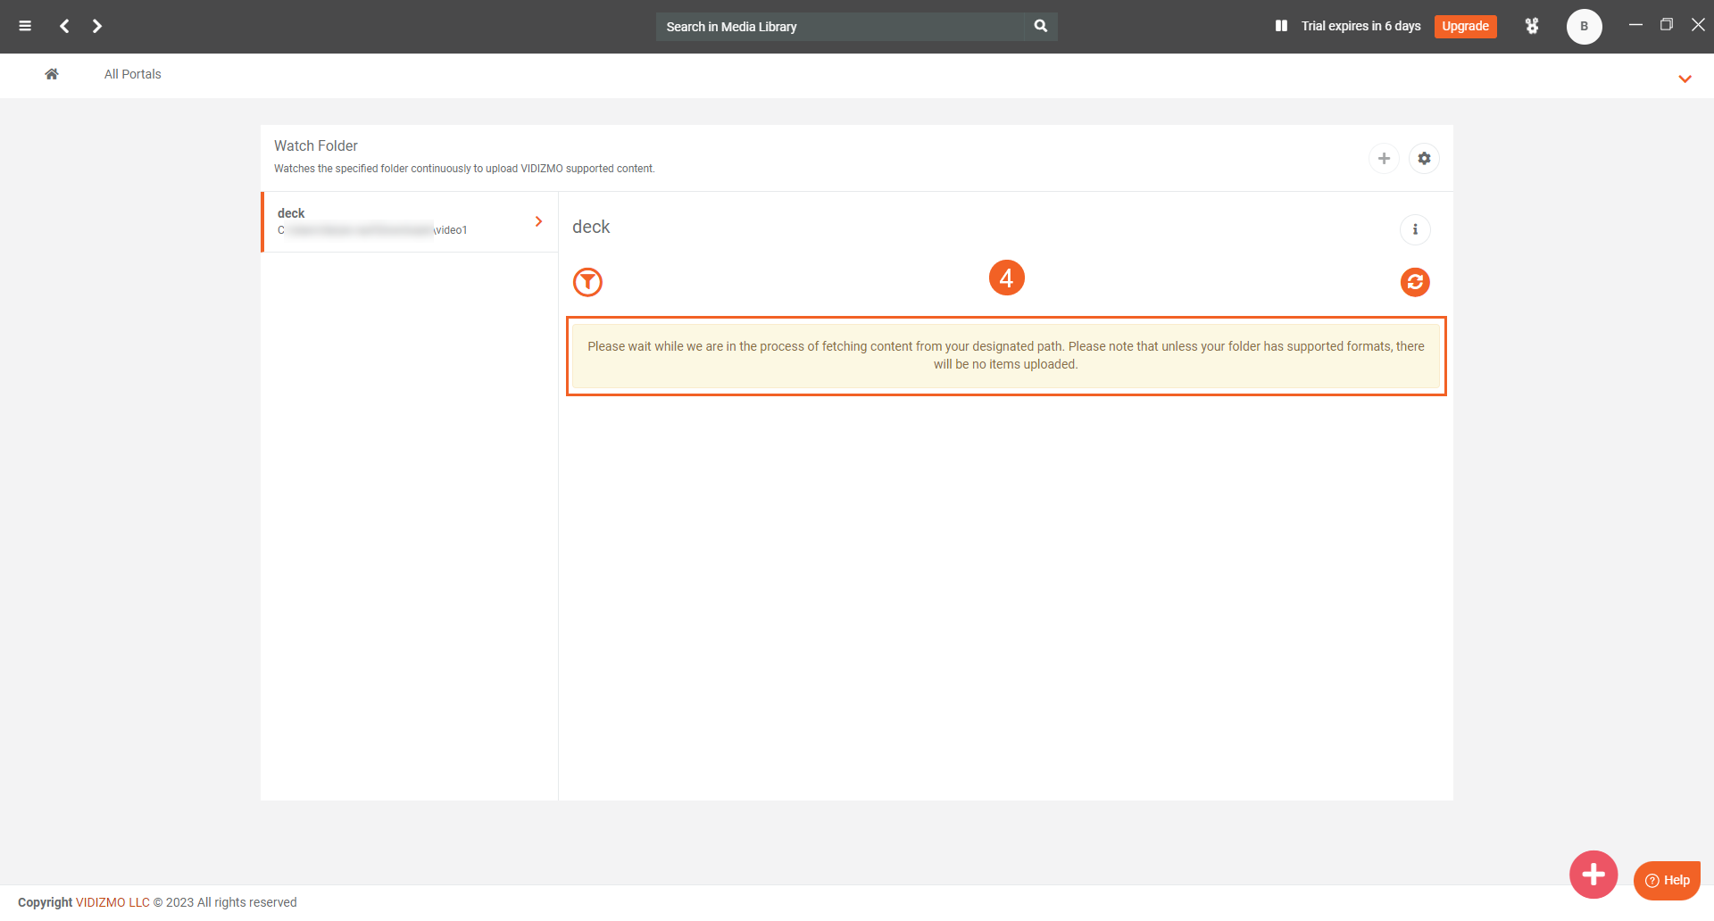Open the Help widget
The height and width of the screenshot is (921, 1714).
1667,880
